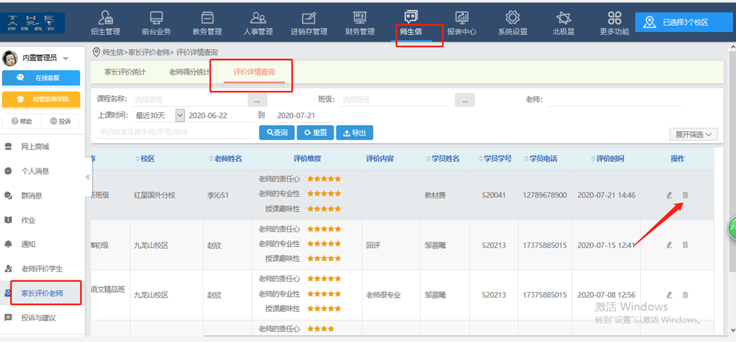Open class picker … button next to 班级

(x=465, y=100)
